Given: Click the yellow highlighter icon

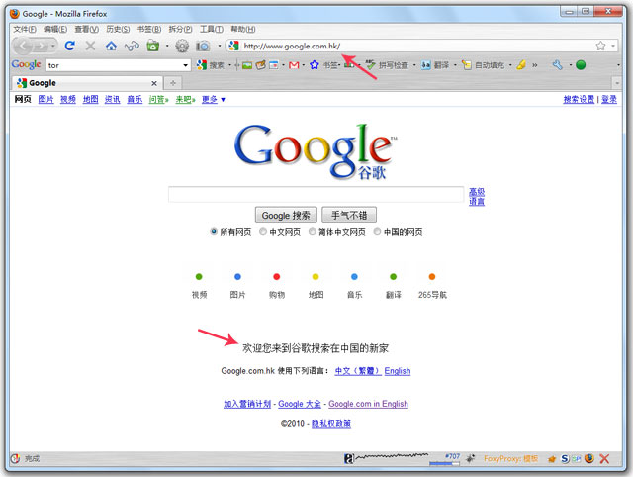Looking at the screenshot, I should [x=521, y=64].
